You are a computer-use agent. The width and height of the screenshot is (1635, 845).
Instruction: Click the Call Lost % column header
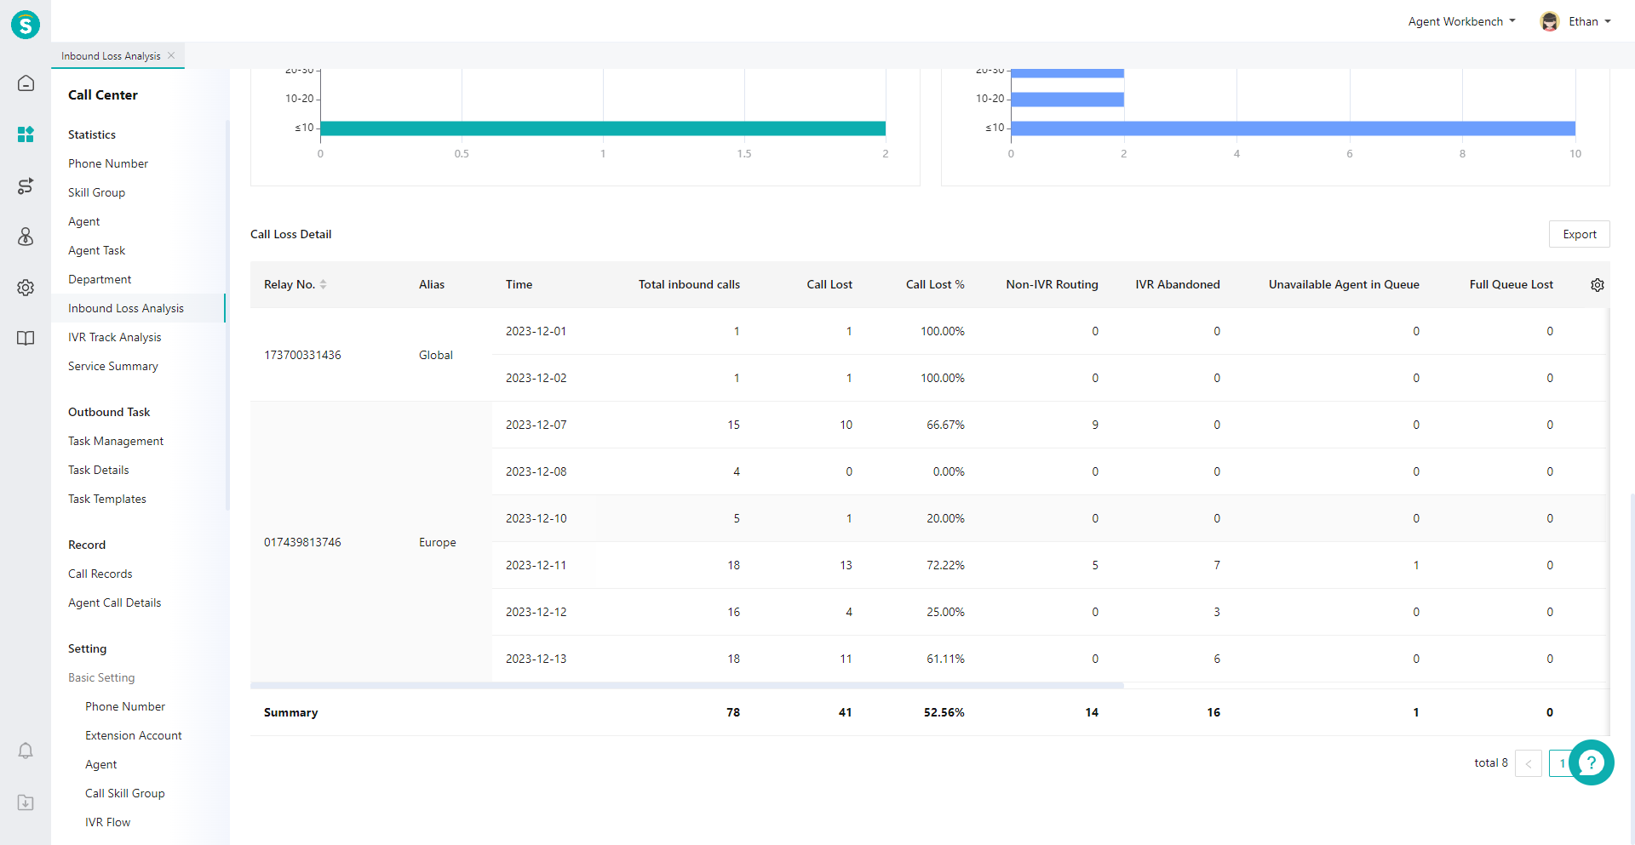935,284
